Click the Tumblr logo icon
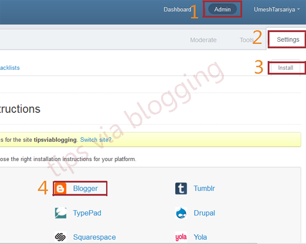The image size is (306, 244). (181, 188)
